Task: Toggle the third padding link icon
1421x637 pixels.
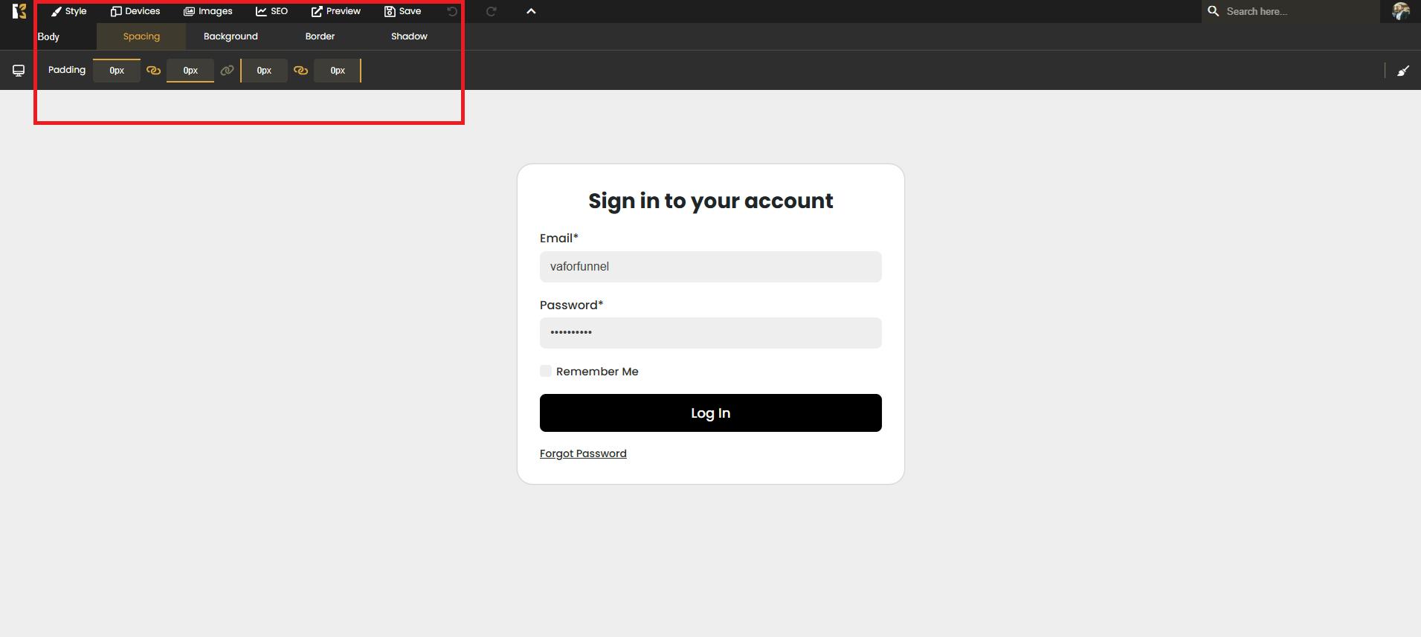Action: 300,71
